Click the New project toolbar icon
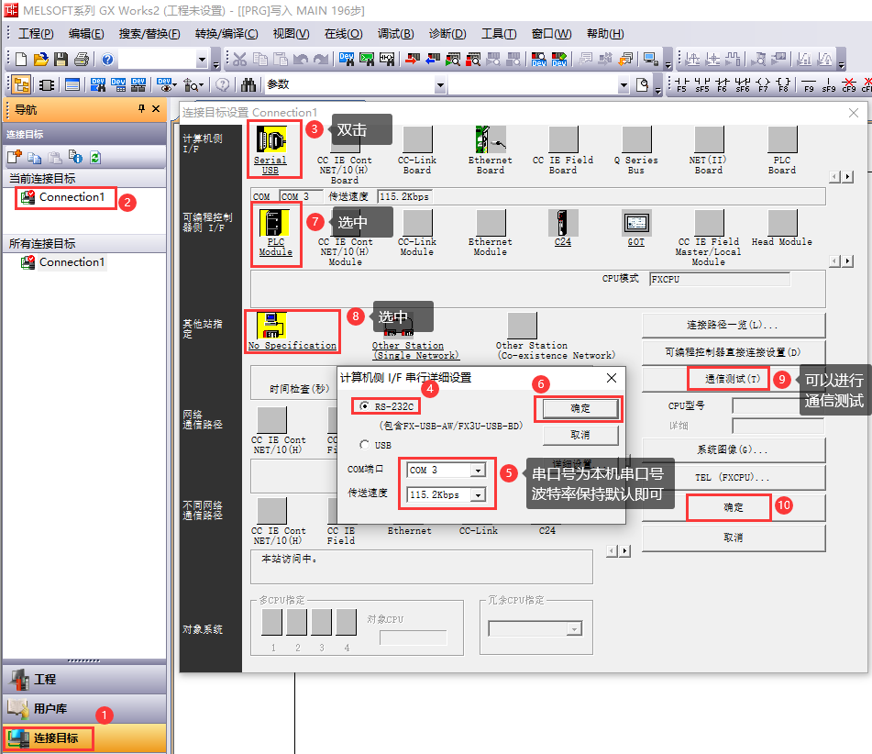 click(20, 59)
